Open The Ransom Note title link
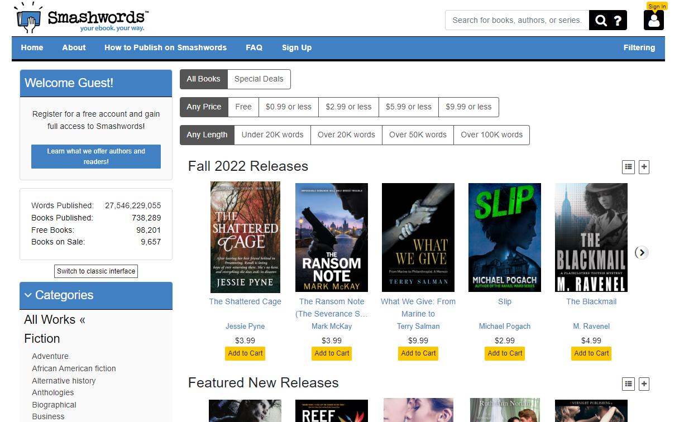This screenshot has height=422, width=684. coord(332,308)
